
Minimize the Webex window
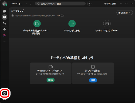[x=121, y=4]
